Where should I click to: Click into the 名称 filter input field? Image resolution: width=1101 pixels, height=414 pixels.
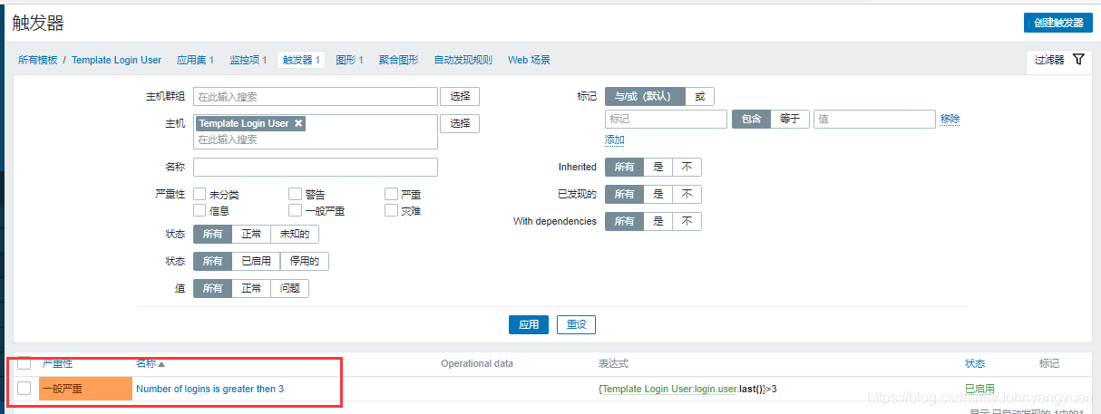pyautogui.click(x=316, y=167)
